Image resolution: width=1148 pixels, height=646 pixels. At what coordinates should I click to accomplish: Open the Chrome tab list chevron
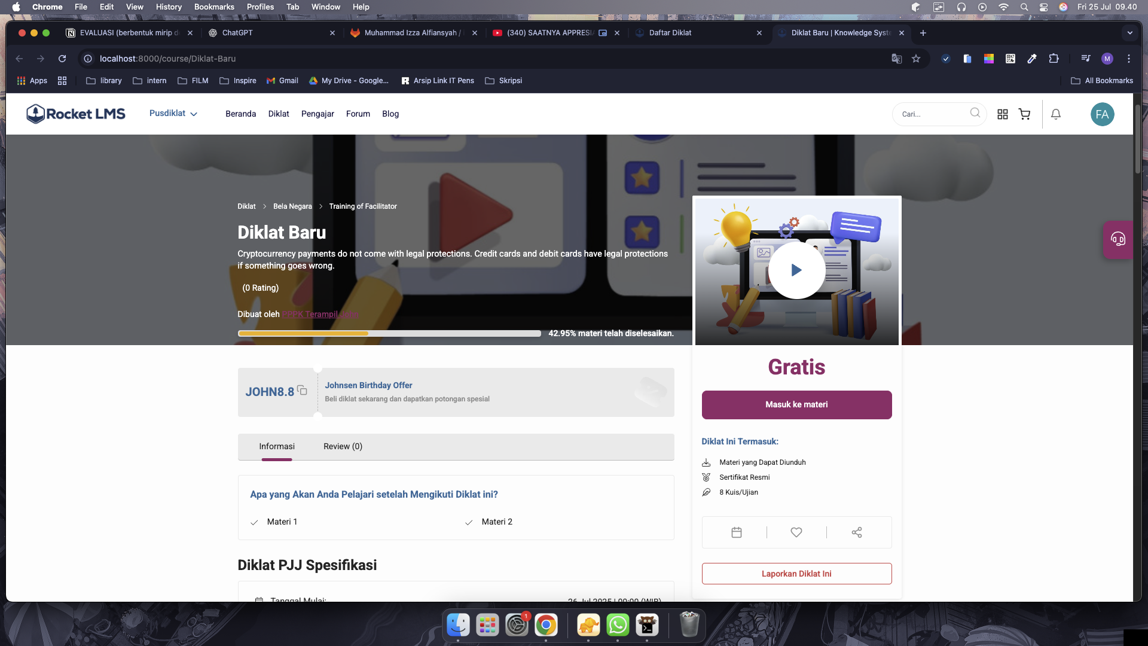(x=1129, y=33)
